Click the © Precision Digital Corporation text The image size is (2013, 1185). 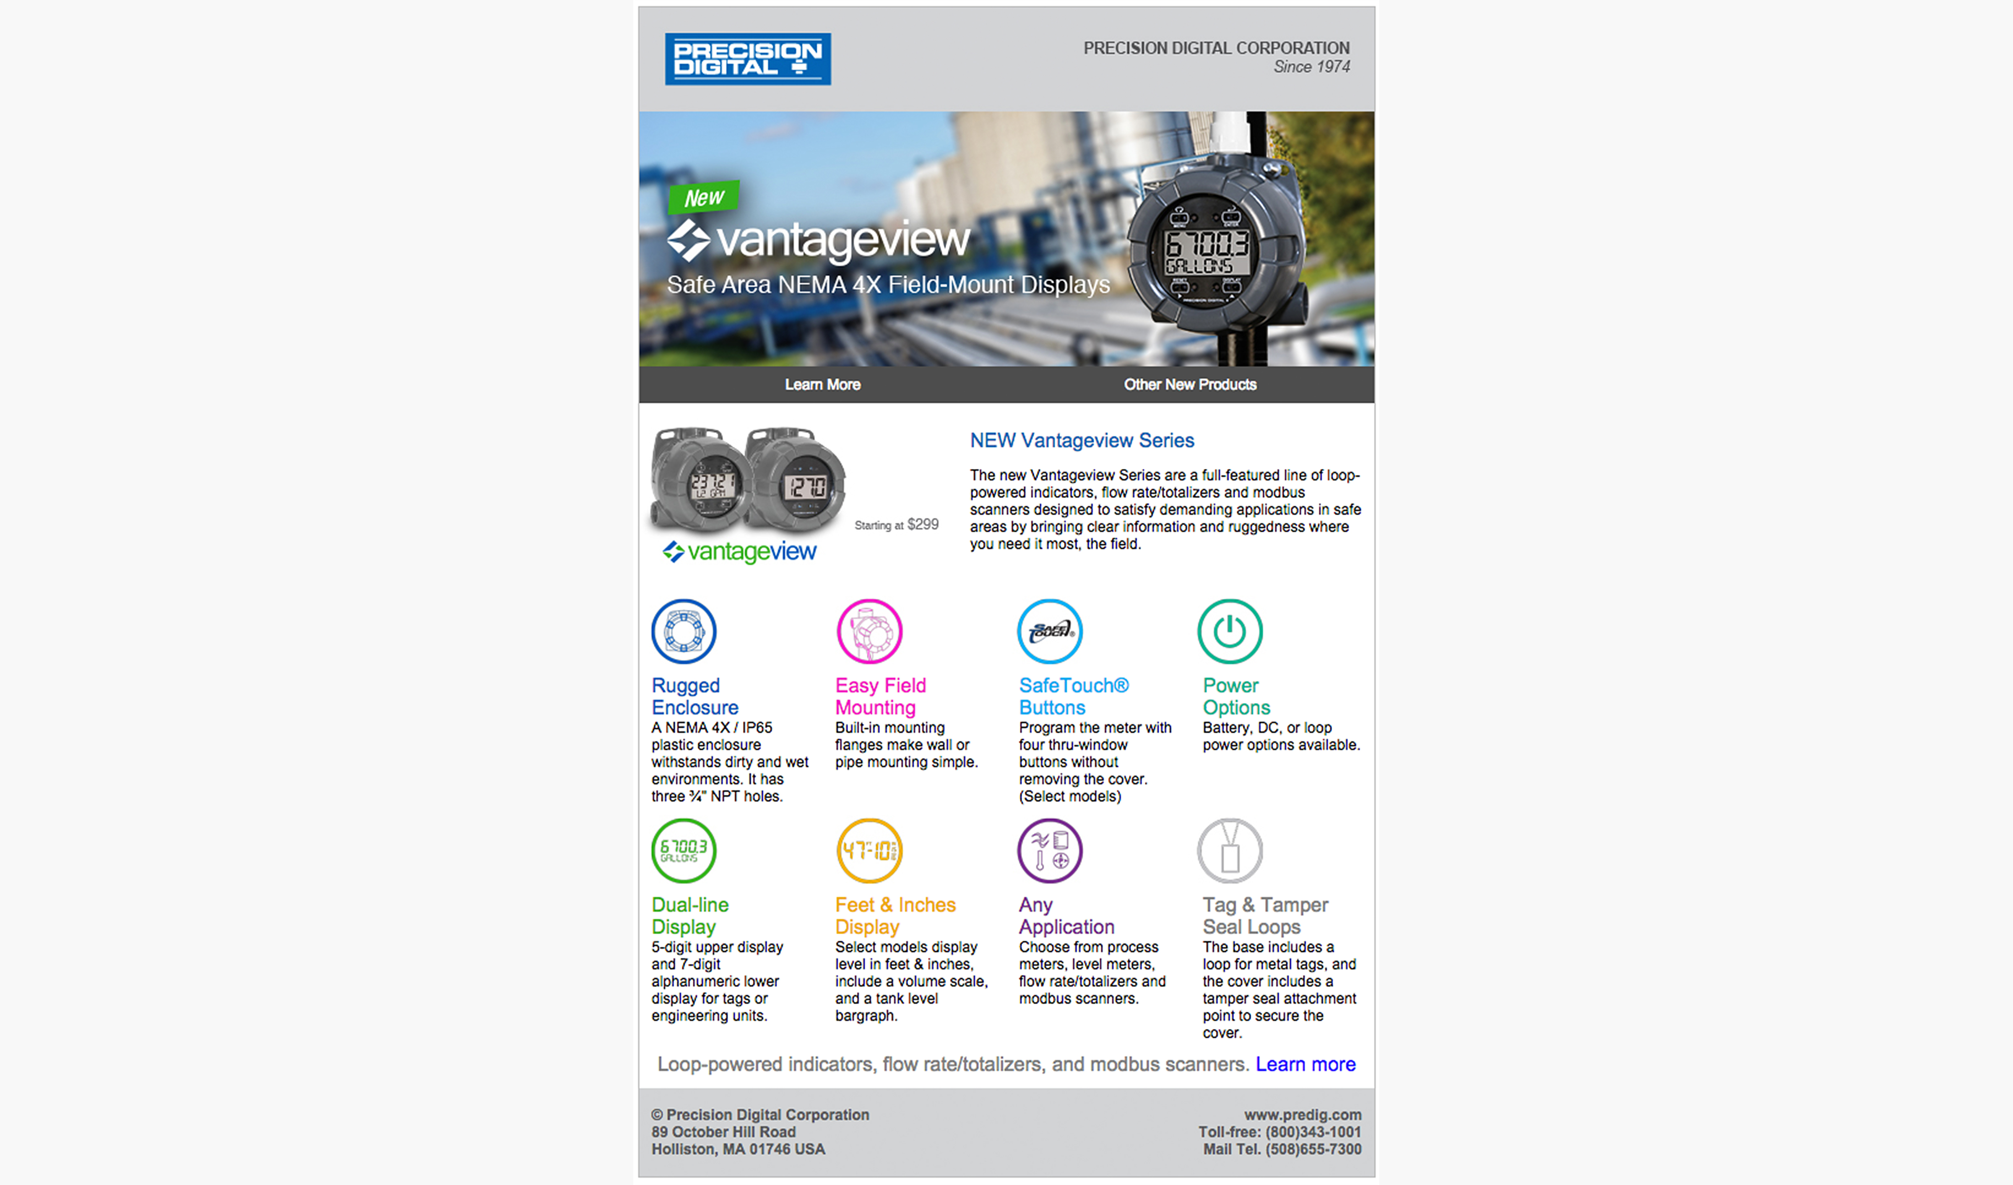tap(759, 1115)
